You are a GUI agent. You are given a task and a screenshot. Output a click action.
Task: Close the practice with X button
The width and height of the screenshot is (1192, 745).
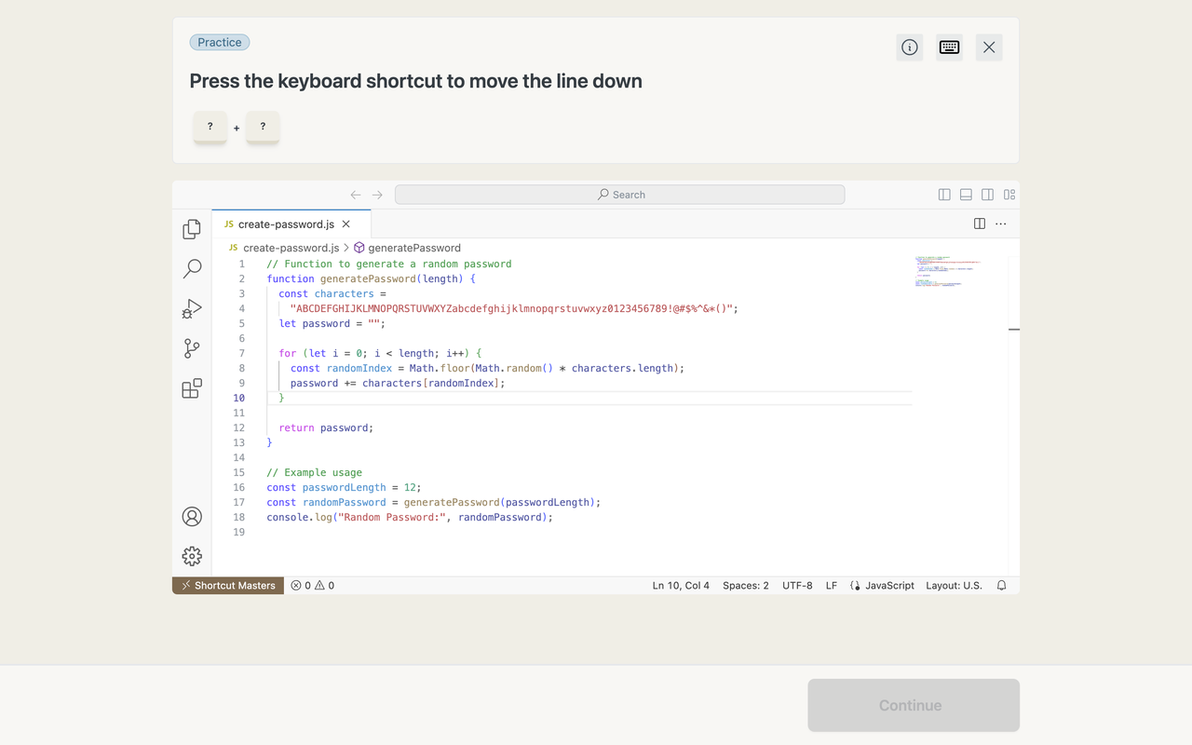(x=989, y=47)
